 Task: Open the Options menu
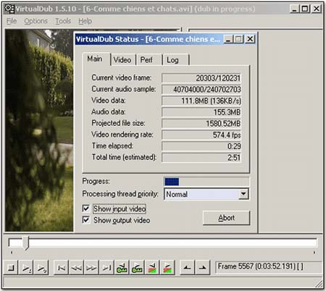35,21
